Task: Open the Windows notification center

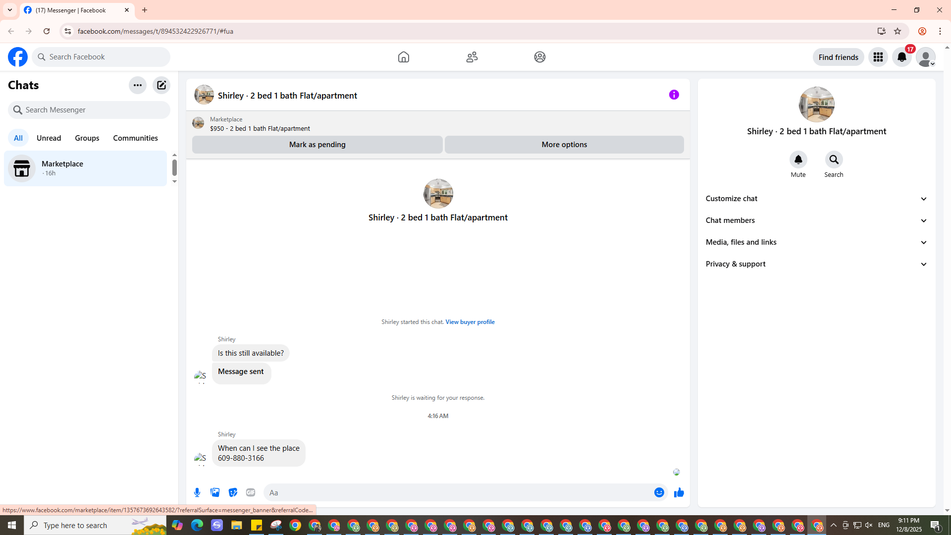Action: 936,525
